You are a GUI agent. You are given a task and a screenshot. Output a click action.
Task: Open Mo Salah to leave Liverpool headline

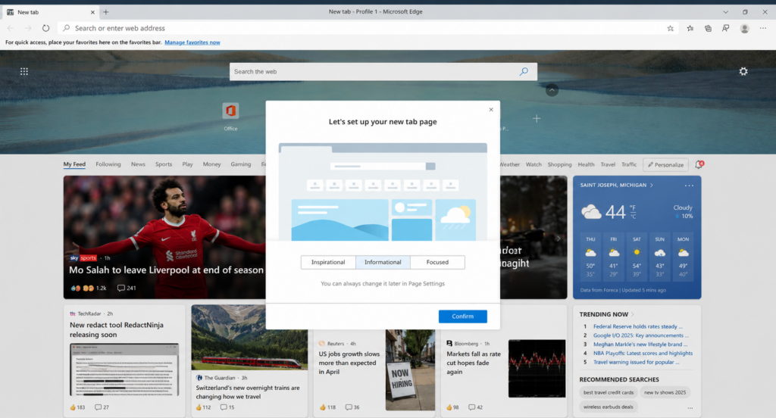tap(166, 270)
